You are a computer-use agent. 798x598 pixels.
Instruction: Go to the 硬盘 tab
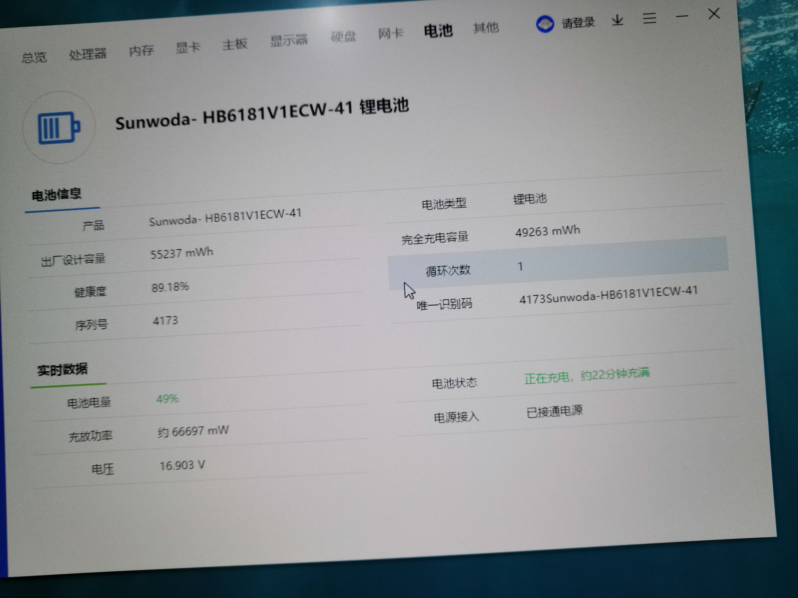coord(344,37)
